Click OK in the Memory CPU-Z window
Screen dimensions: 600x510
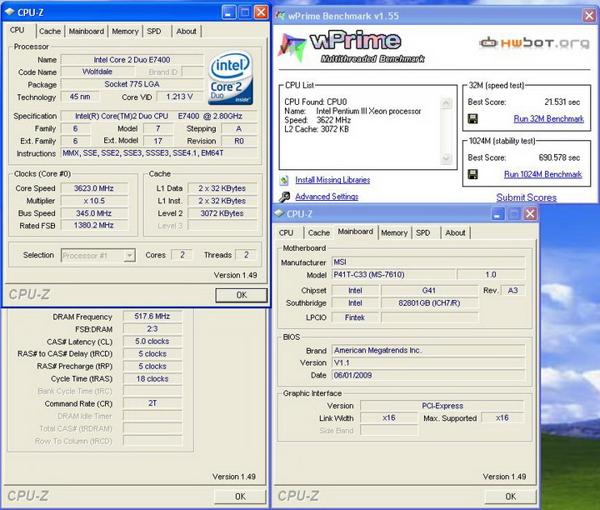[240, 496]
